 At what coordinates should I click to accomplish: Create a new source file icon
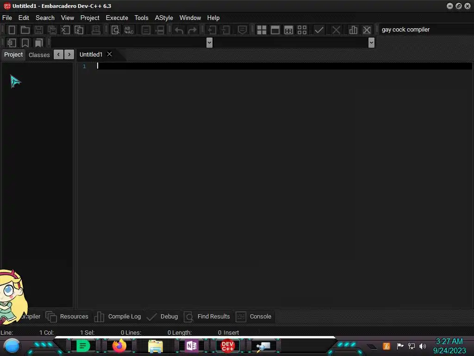[x=12, y=30]
